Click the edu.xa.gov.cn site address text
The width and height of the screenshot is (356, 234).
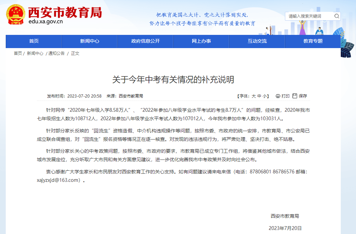[x=46, y=22]
